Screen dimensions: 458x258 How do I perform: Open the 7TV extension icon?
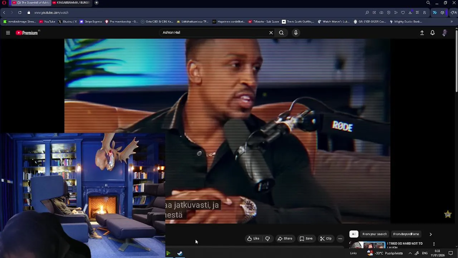(x=435, y=13)
